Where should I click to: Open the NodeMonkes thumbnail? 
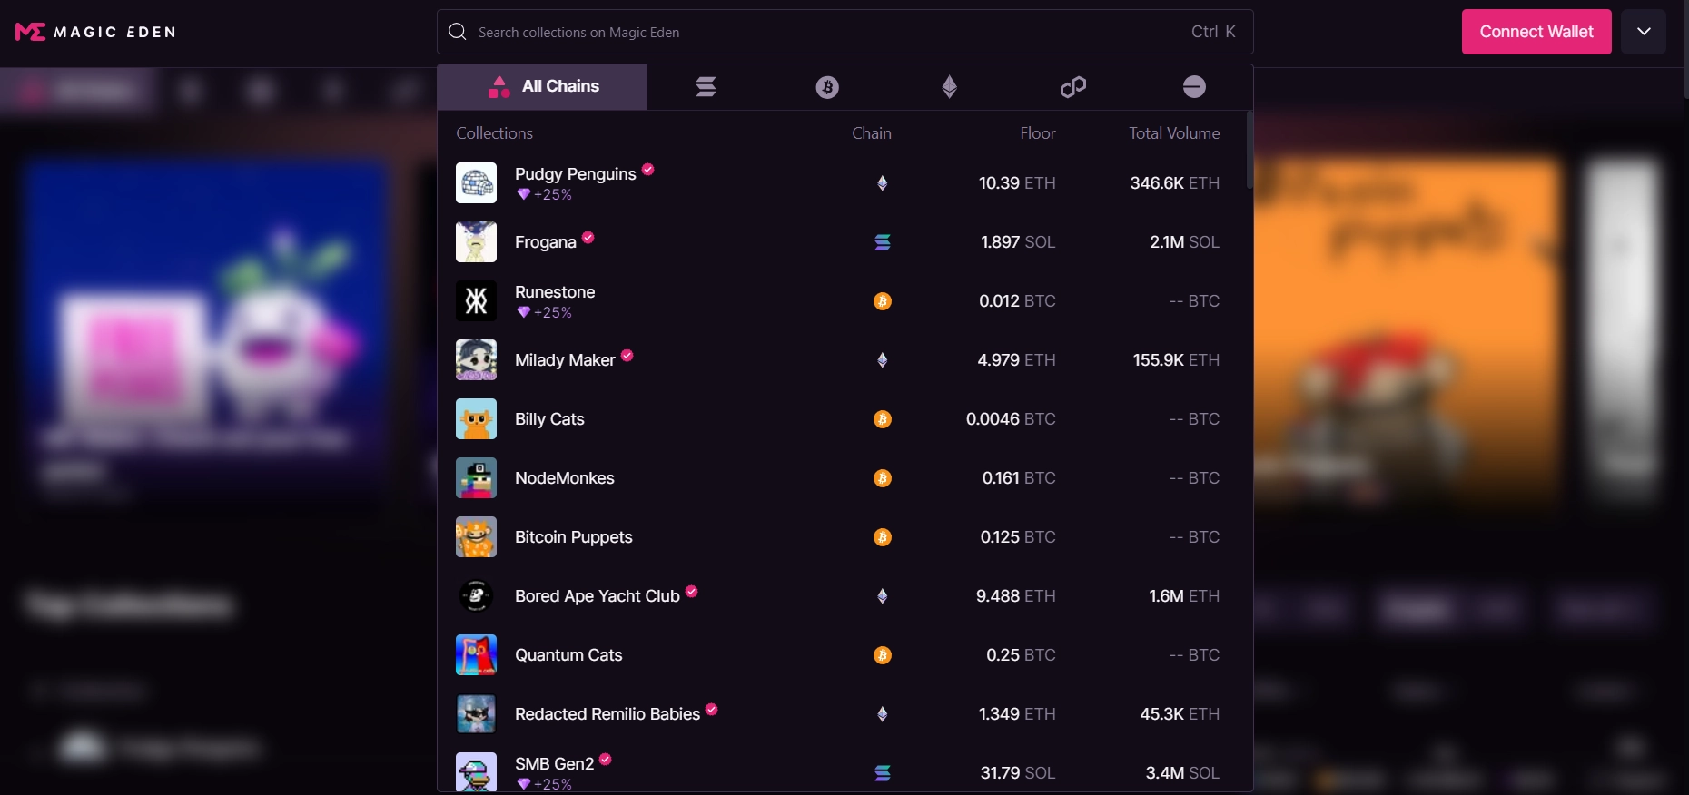click(x=476, y=478)
